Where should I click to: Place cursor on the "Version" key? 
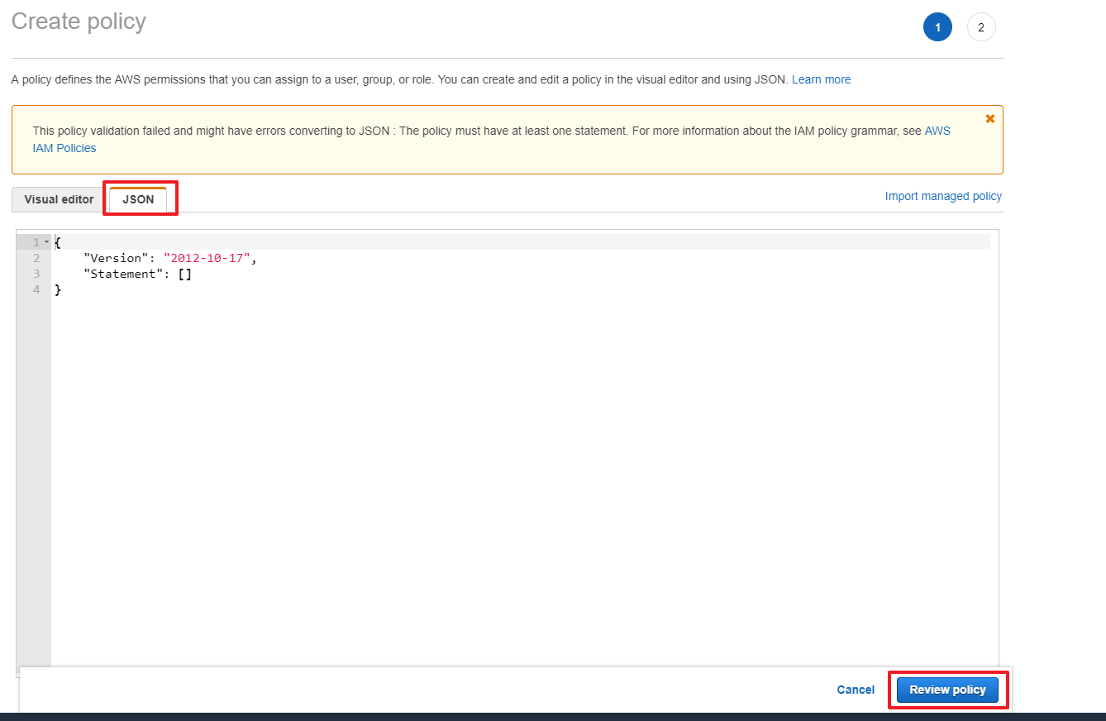click(x=116, y=258)
